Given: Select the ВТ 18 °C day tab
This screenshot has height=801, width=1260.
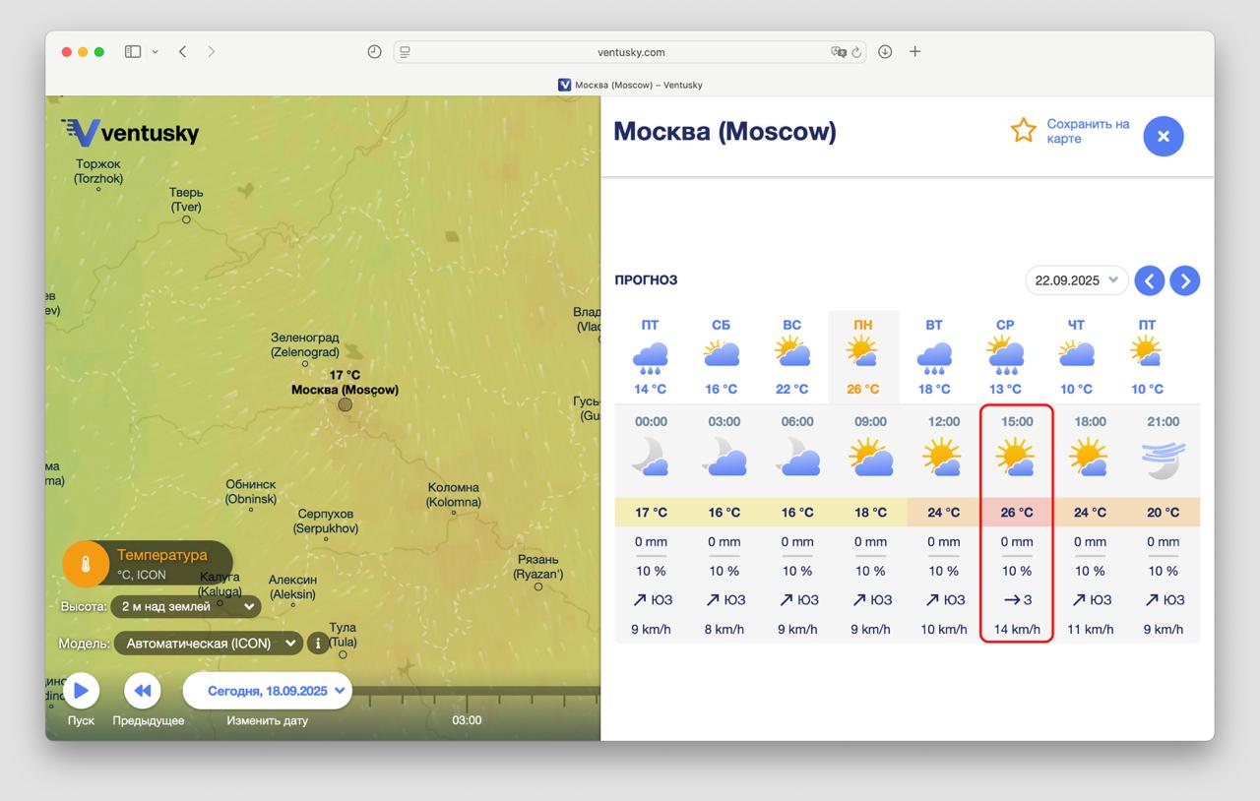Looking at the screenshot, I should click(x=934, y=356).
